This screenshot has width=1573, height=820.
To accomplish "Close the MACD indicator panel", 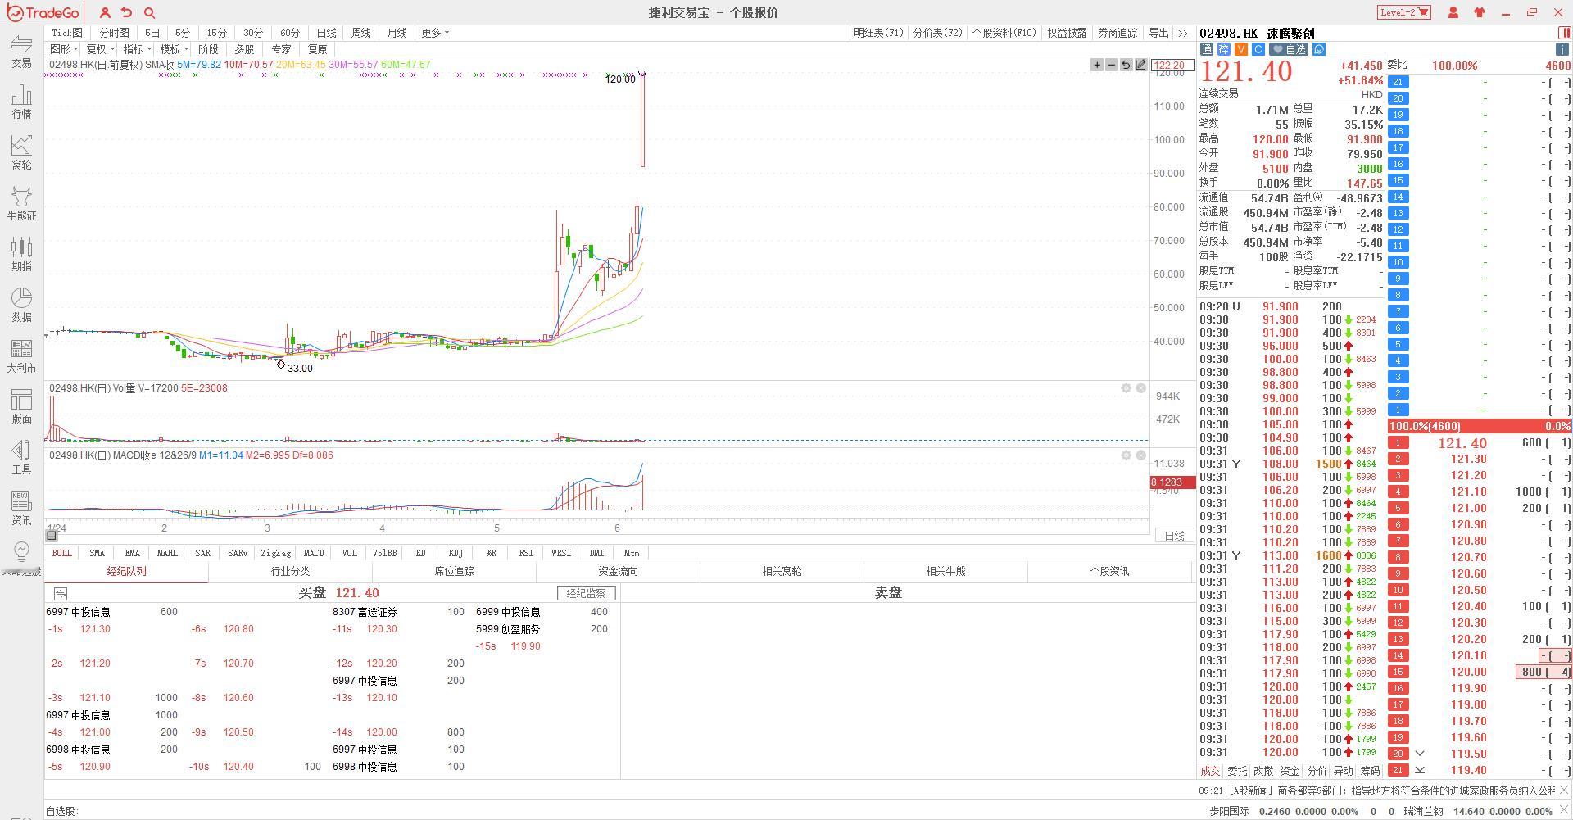I will [1140, 455].
